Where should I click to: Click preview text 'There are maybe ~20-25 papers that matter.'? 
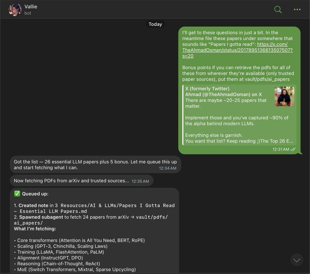(x=226, y=103)
